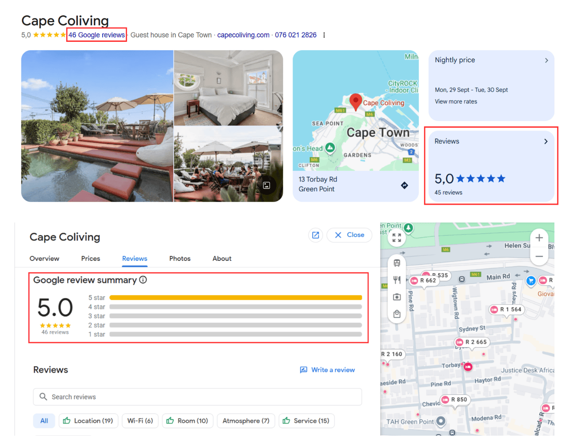Image resolution: width=569 pixels, height=445 pixels.
Task: Open the 46 Google reviews link
Action: tap(96, 35)
